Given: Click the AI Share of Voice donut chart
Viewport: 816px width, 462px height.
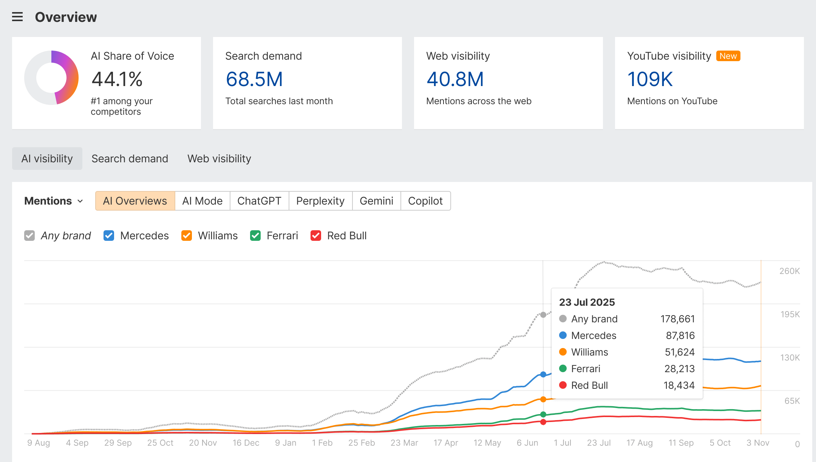Looking at the screenshot, I should tap(51, 77).
